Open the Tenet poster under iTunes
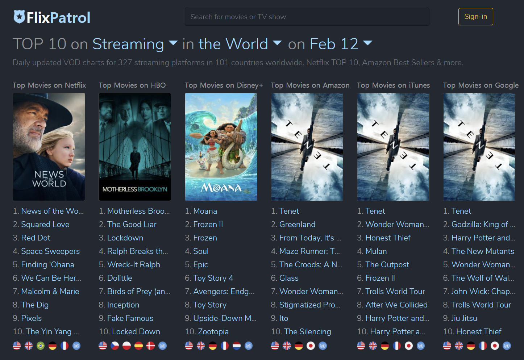 coord(393,147)
